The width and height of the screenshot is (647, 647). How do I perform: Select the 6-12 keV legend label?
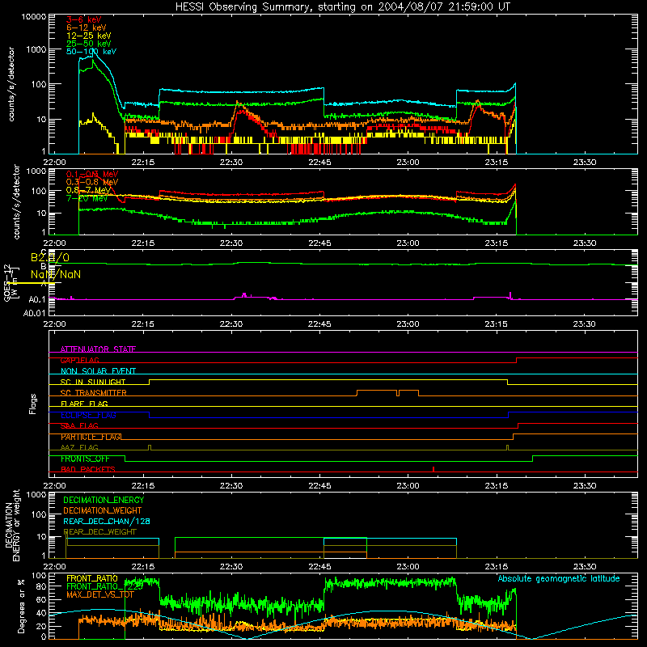[x=86, y=27]
